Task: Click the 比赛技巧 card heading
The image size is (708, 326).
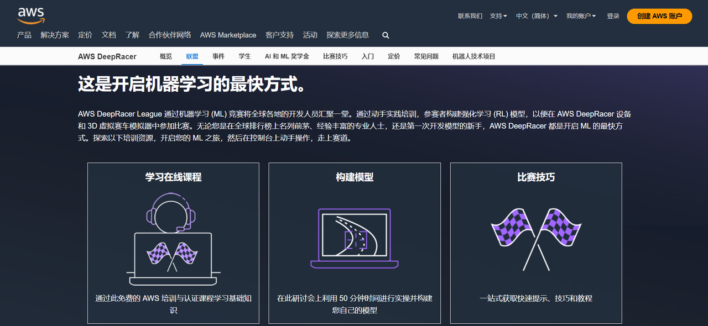Action: (536, 177)
